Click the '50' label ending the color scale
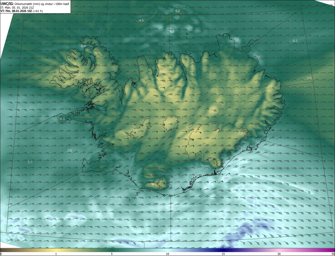 tap(333, 254)
